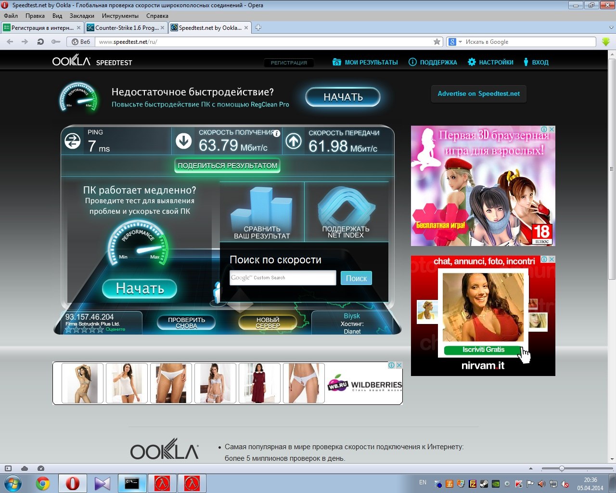616x493 pixels.
Task: Focus the Искать в Google search box
Action: tap(529, 42)
